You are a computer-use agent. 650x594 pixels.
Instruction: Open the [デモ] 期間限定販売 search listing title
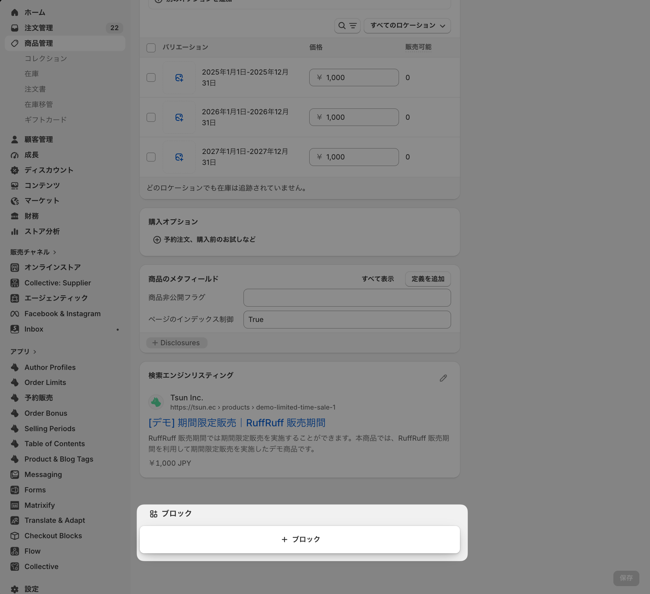point(237,423)
